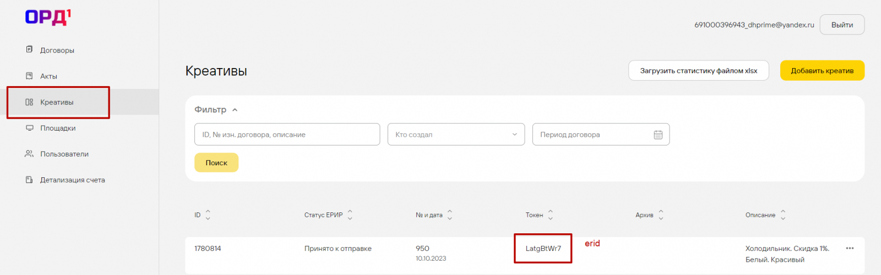Collapse the Фильтр section
881x275 pixels.
[x=235, y=110]
